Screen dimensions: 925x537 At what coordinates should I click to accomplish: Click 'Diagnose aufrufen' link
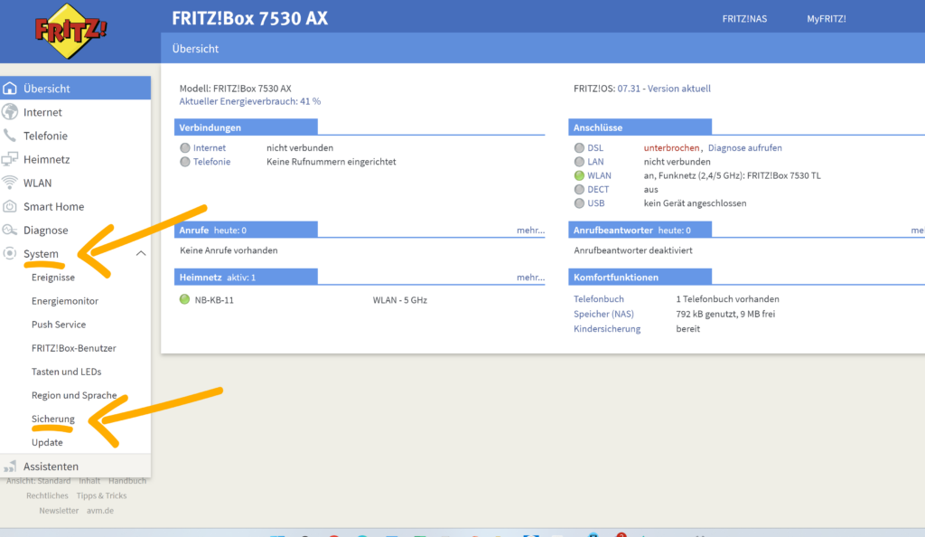pyautogui.click(x=745, y=148)
